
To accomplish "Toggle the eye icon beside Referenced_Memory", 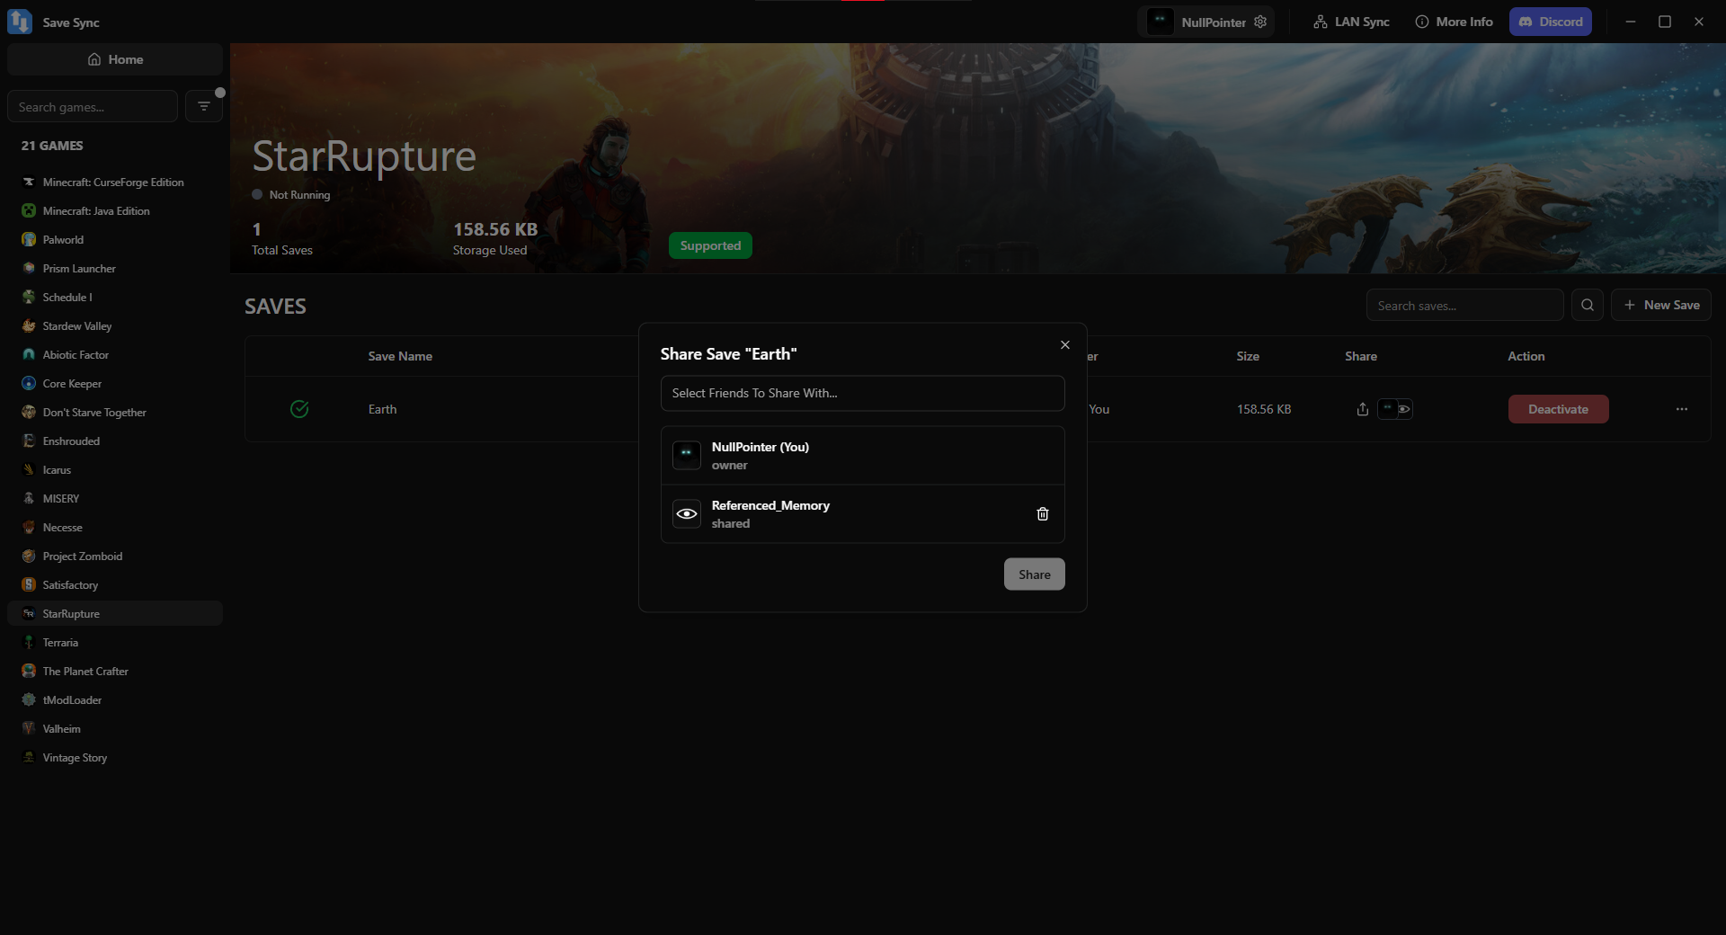I will [687, 514].
